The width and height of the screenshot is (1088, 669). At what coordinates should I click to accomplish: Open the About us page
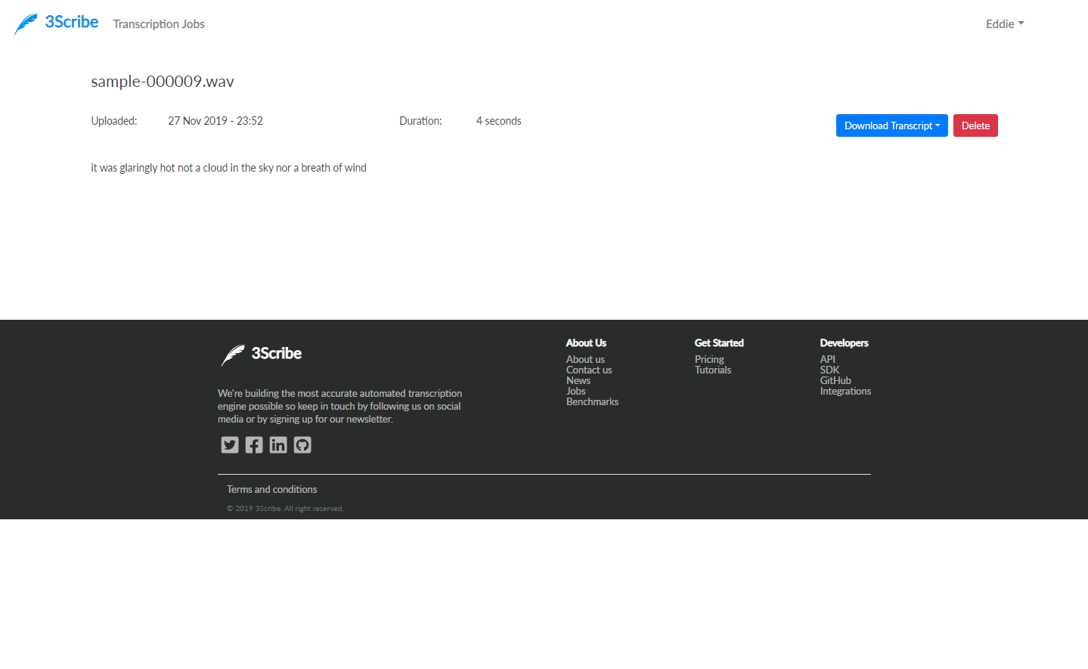(x=584, y=359)
